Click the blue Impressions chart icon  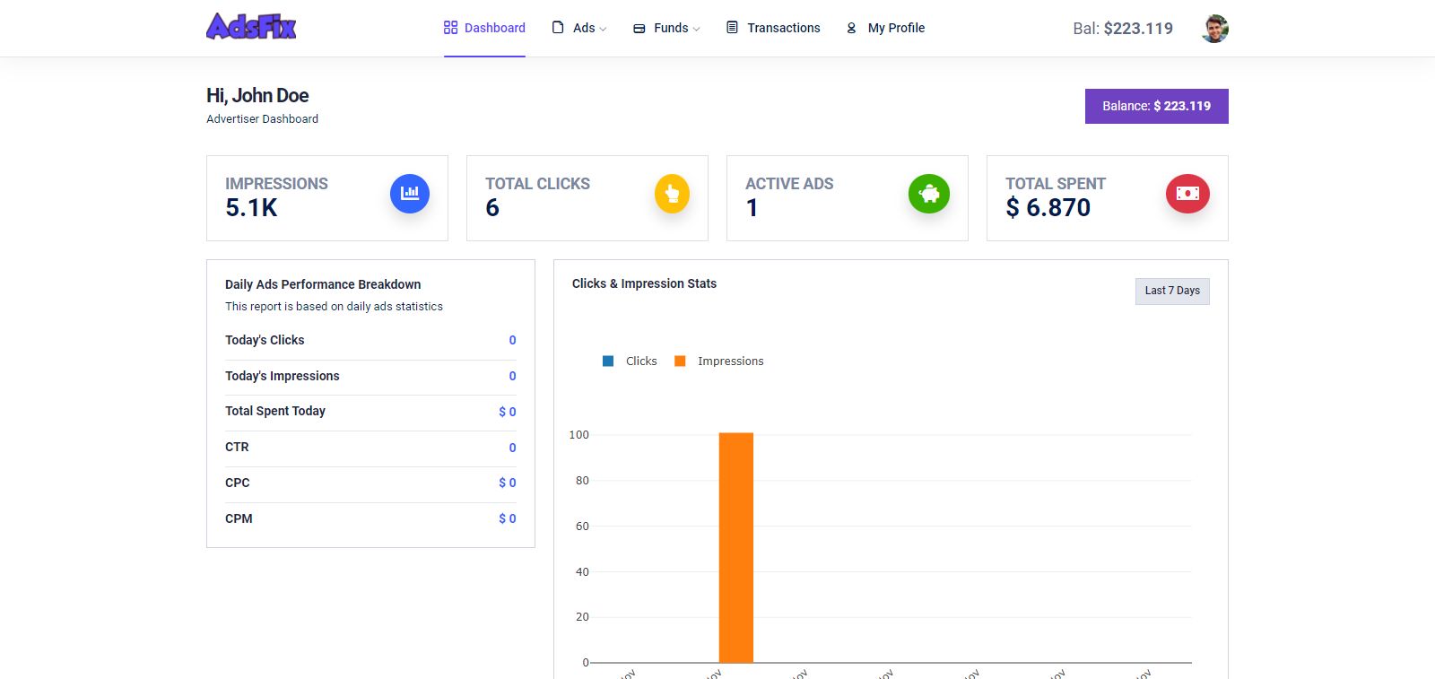coord(410,194)
